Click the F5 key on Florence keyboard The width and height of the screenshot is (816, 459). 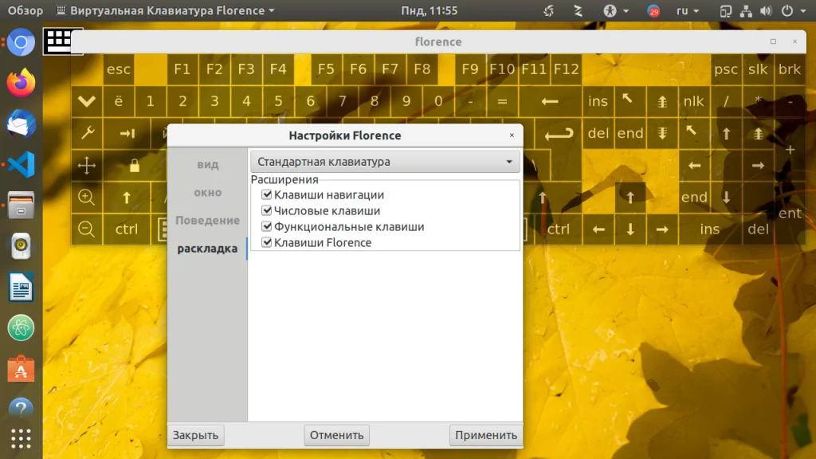[x=326, y=69]
